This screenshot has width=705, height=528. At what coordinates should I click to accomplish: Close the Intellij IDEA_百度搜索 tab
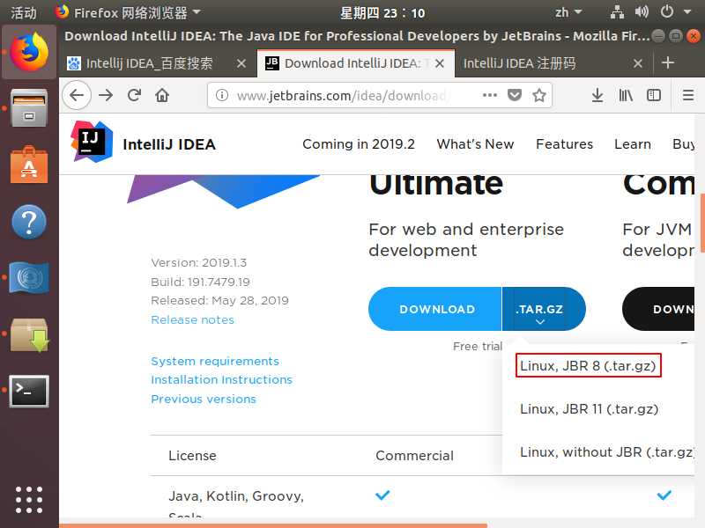click(241, 63)
